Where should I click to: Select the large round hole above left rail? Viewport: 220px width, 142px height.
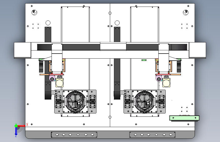pos(48,23)
